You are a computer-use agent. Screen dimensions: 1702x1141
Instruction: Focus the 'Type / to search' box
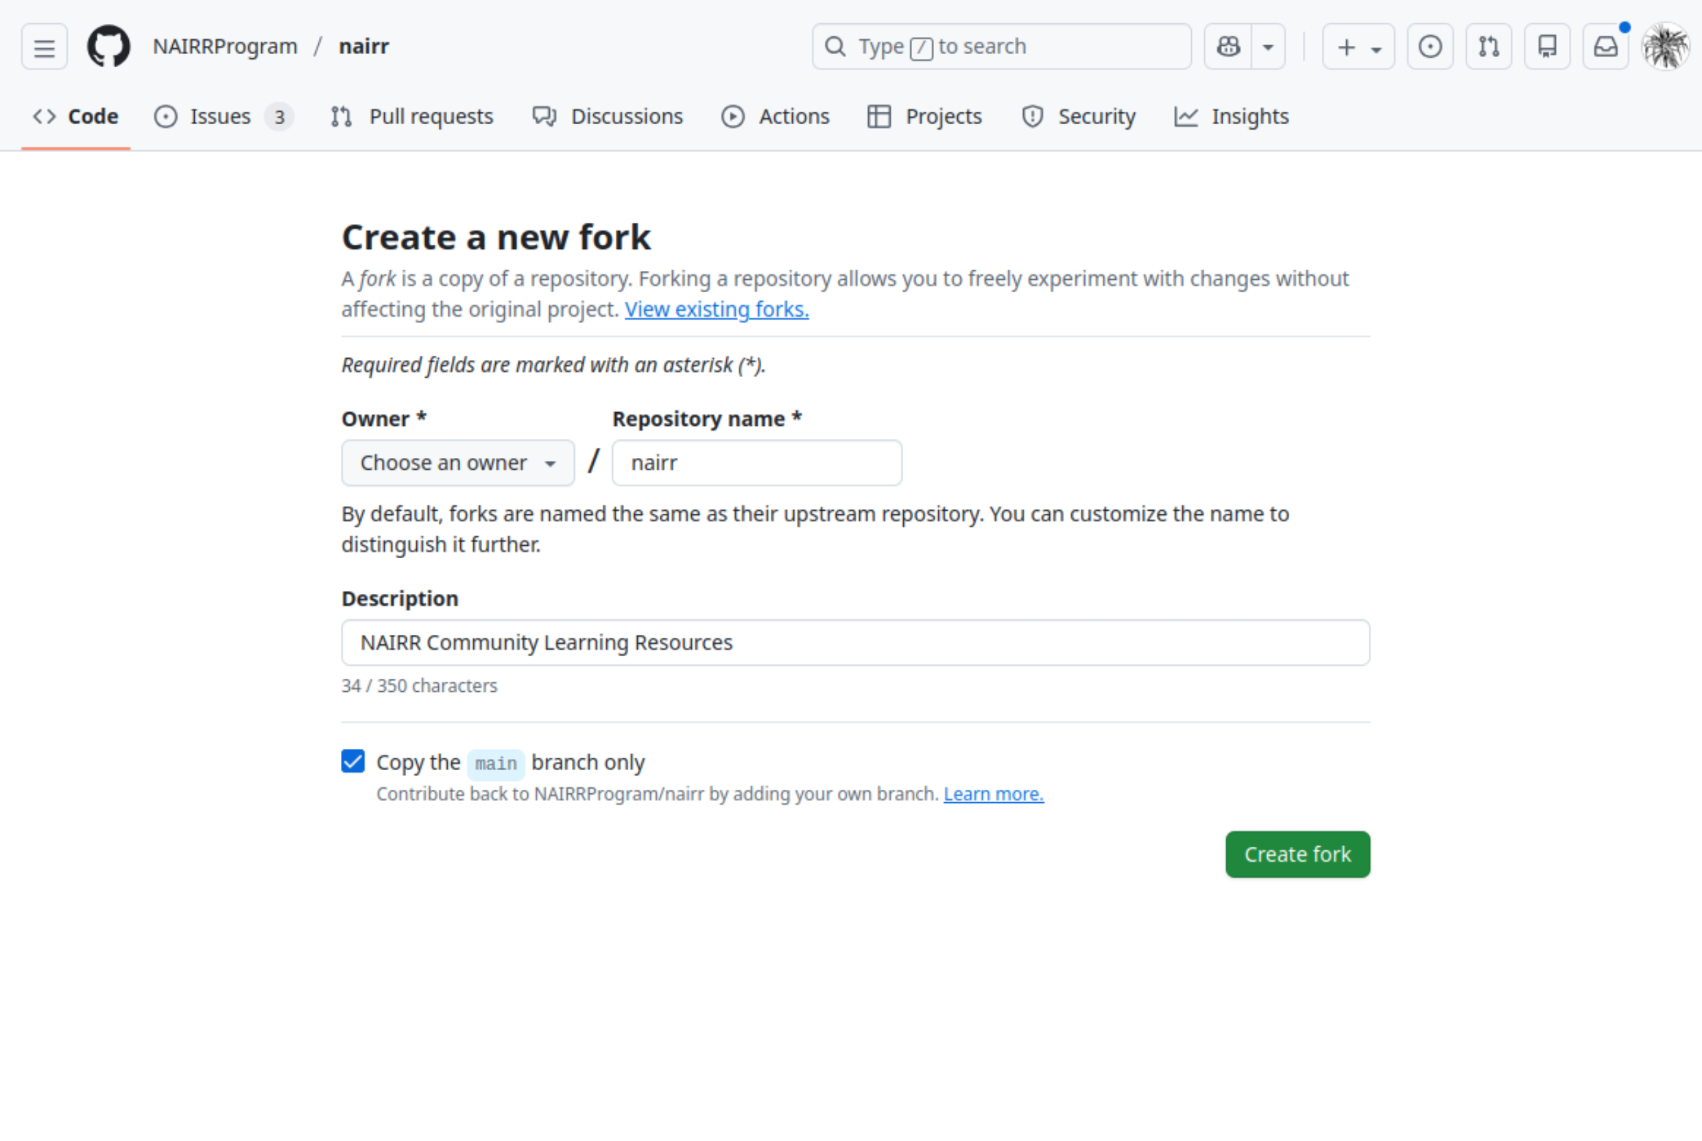tap(1001, 47)
